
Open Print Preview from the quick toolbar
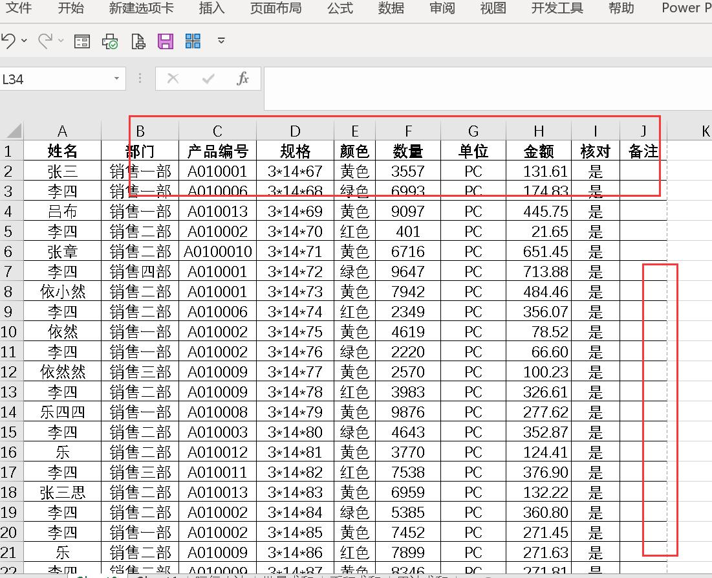click(138, 42)
